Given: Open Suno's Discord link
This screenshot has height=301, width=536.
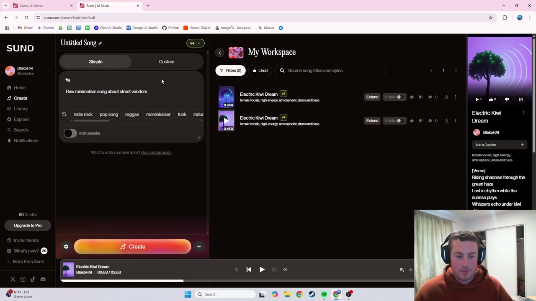Looking at the screenshot, I should pos(43,279).
